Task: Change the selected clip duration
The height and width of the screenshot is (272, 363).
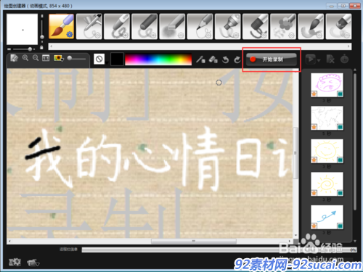Action: click(344, 59)
